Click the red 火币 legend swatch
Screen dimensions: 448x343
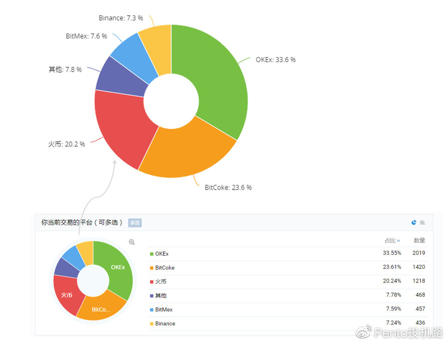coord(152,282)
